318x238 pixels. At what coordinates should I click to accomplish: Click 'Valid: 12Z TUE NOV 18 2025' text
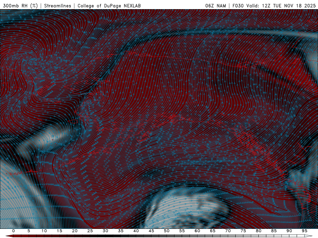click(281, 6)
